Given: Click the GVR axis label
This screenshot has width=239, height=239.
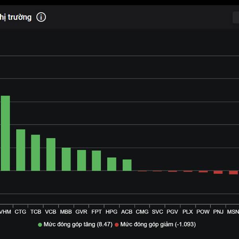Looking at the screenshot, I should click(x=81, y=212).
